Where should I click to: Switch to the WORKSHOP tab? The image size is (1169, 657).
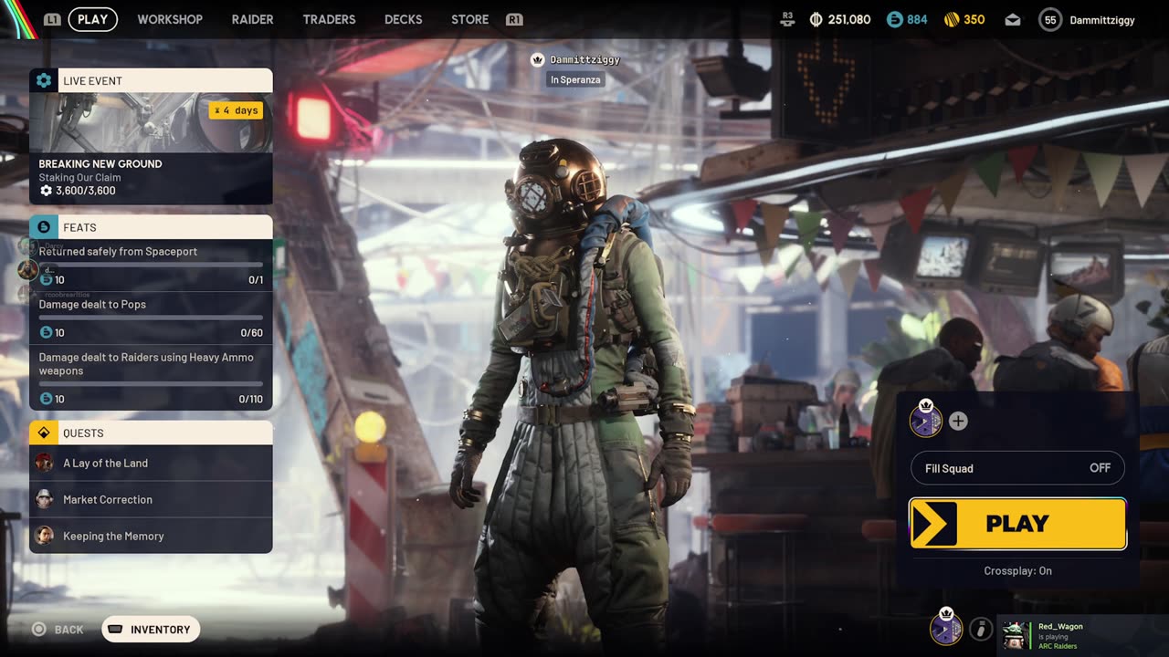point(170,19)
